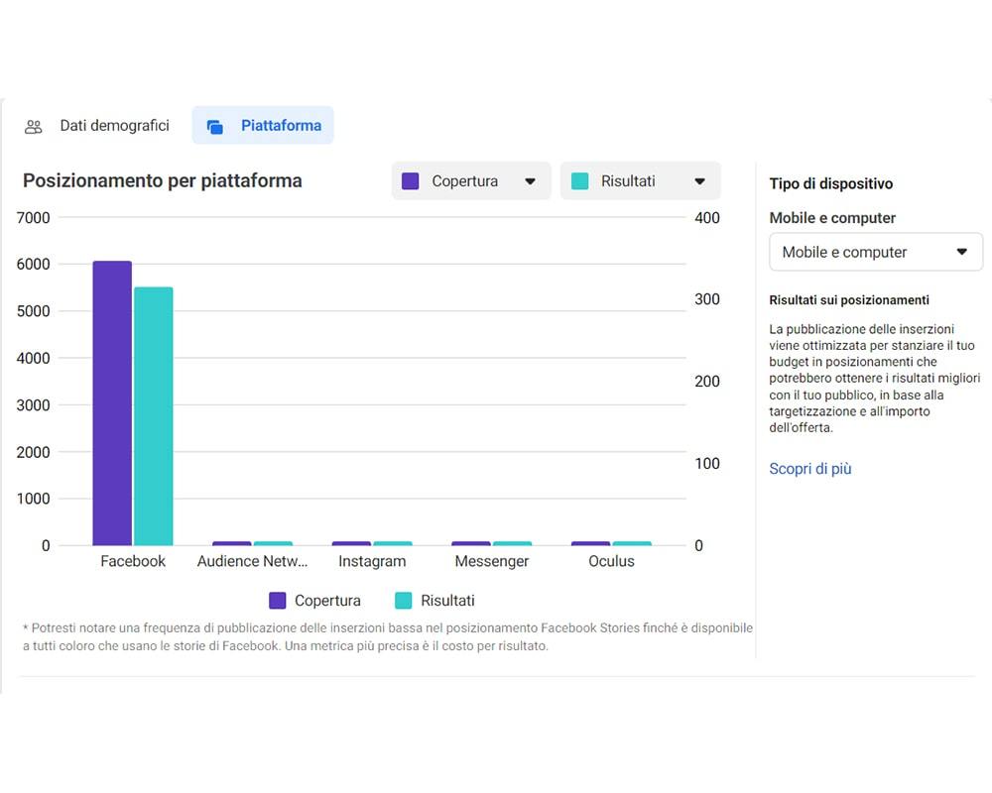Click the Messenger axis label
Viewport: 992px width, 793px height.
(x=492, y=561)
